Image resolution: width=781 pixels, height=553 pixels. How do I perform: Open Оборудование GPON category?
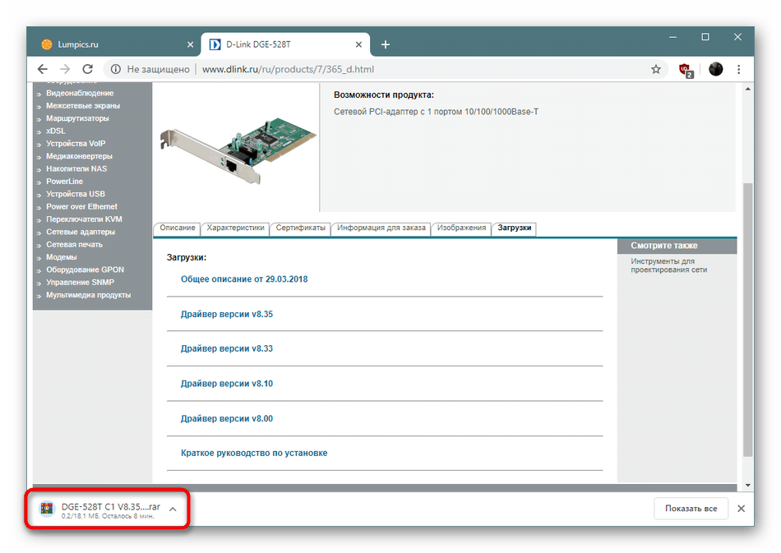(85, 270)
